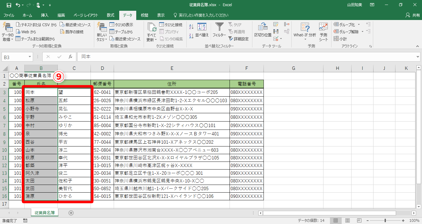The width and height of the screenshot is (422, 224).
Task: Click the 共有 share button
Action: [x=413, y=15]
